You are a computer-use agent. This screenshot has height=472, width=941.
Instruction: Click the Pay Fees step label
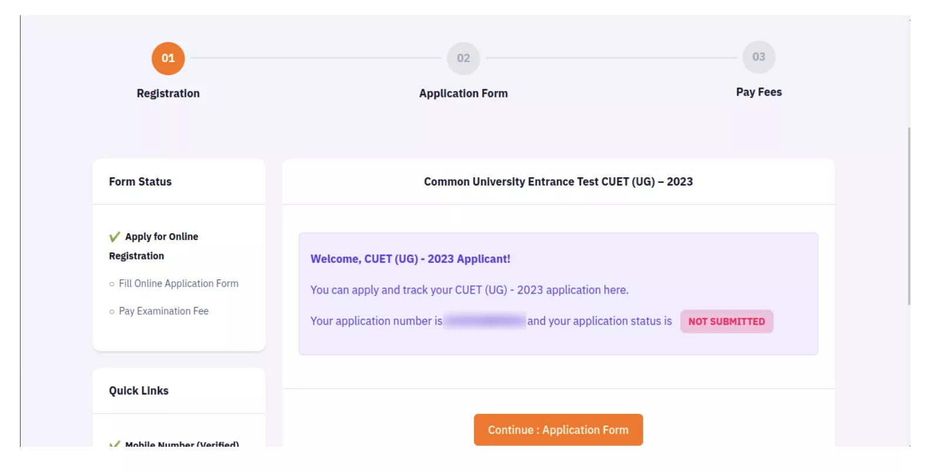coord(759,92)
